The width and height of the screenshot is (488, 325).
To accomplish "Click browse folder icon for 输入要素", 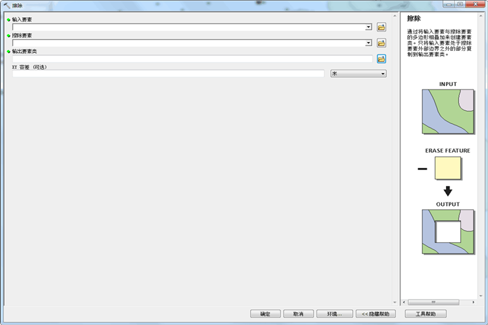I will coord(381,28).
